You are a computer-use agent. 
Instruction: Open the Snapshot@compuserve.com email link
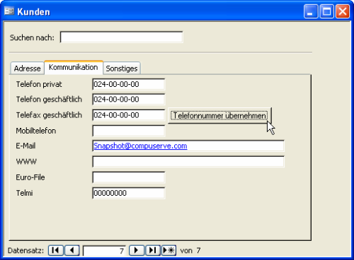[140, 146]
